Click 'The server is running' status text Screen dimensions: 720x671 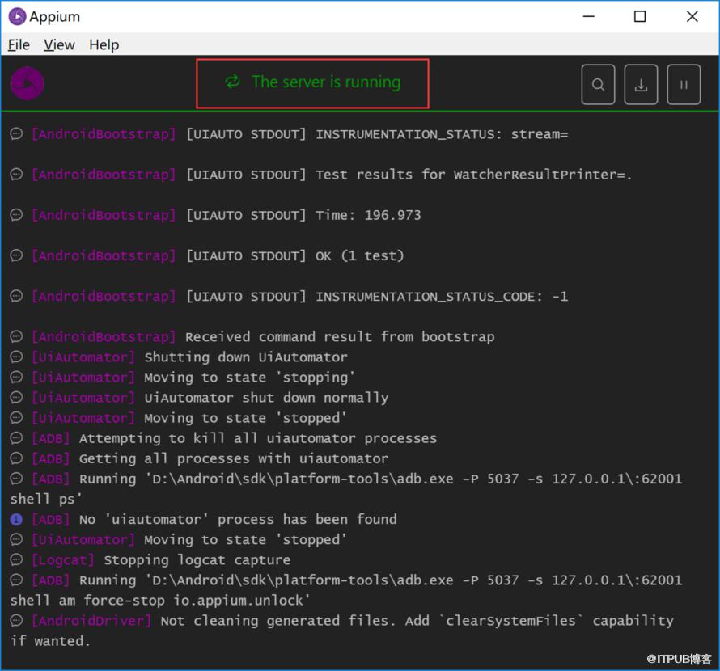click(x=326, y=82)
